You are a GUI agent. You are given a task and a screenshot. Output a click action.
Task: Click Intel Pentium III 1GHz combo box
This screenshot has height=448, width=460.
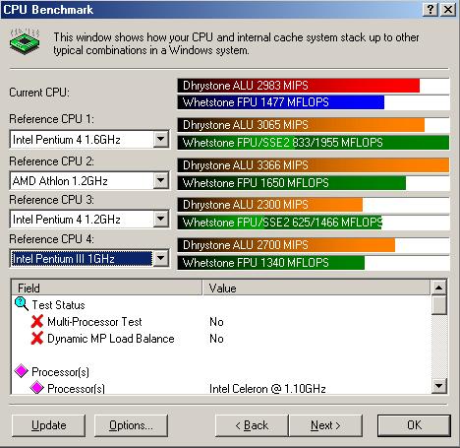[x=89, y=259]
